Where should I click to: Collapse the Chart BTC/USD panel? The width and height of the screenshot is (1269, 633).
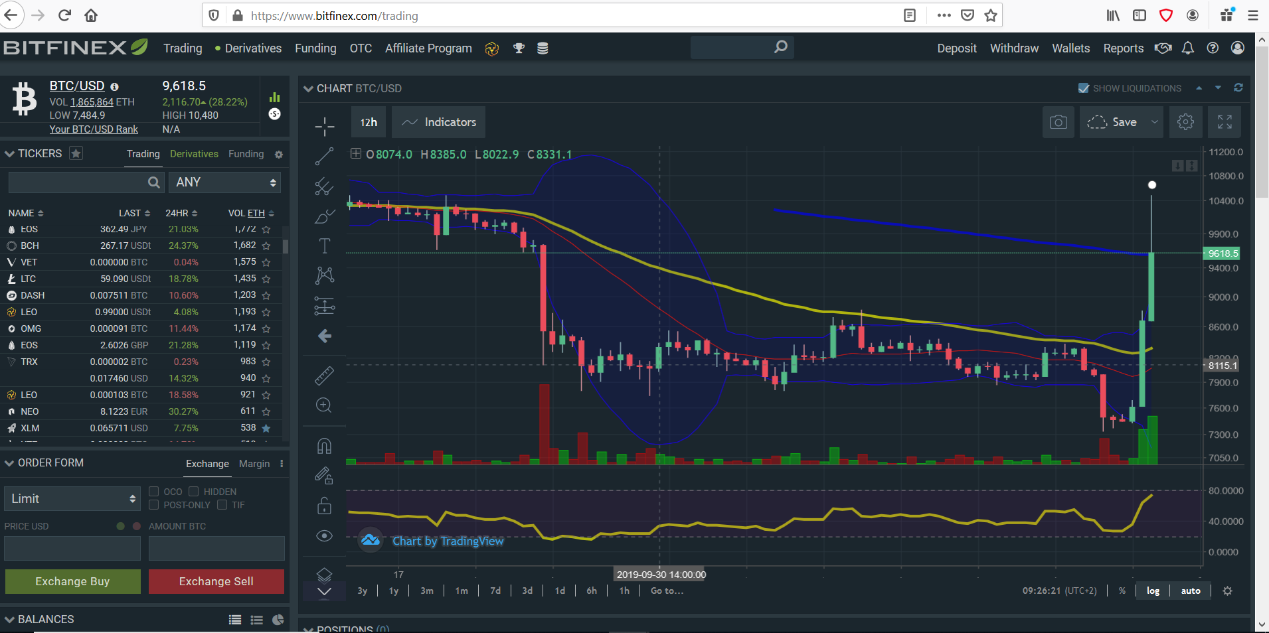click(308, 88)
